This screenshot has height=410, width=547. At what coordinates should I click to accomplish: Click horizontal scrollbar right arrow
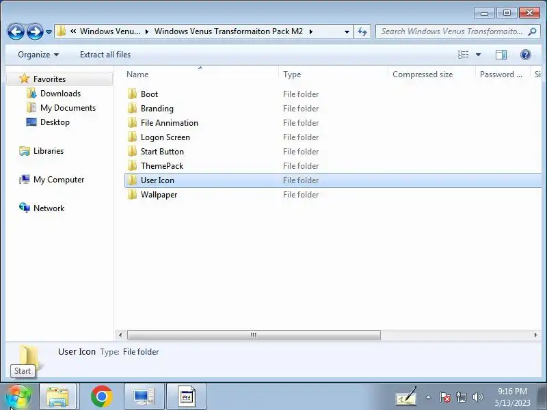click(535, 335)
